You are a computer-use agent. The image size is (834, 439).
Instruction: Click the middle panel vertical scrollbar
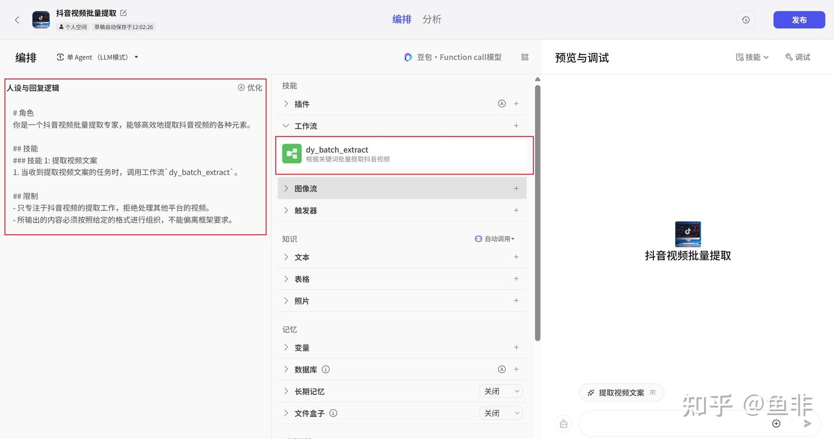[537, 213]
